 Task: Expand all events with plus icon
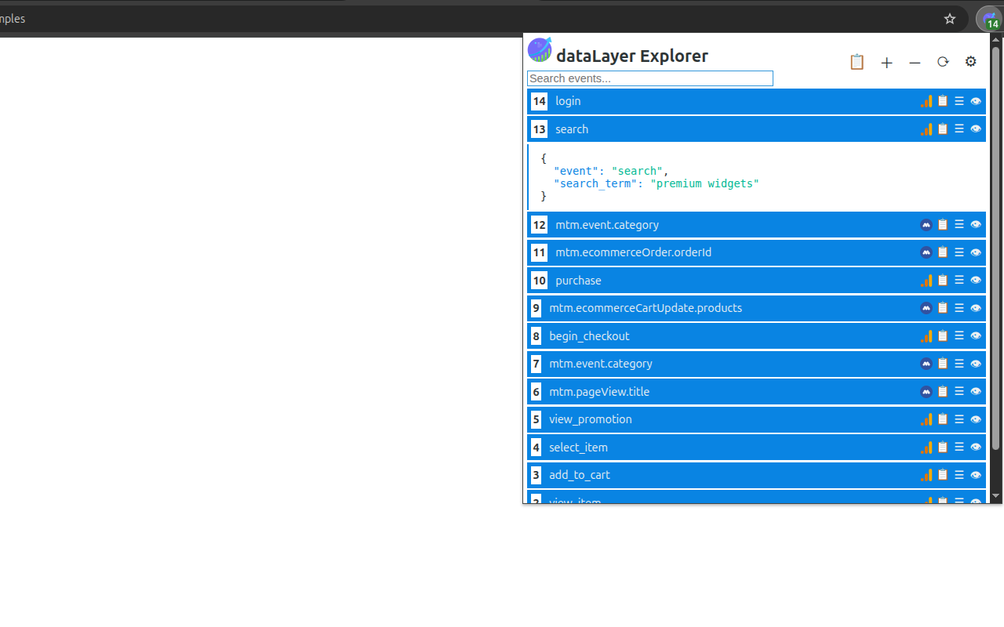(x=886, y=63)
